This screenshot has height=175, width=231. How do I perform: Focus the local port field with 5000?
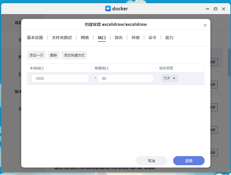coord(60,78)
